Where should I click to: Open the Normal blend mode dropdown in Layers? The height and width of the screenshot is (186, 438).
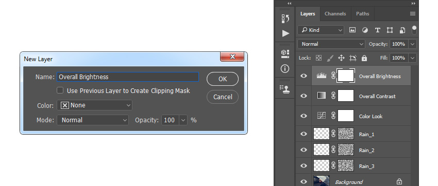coord(331,44)
